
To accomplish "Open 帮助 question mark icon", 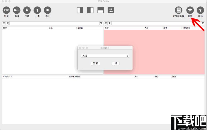I will point(200,10).
